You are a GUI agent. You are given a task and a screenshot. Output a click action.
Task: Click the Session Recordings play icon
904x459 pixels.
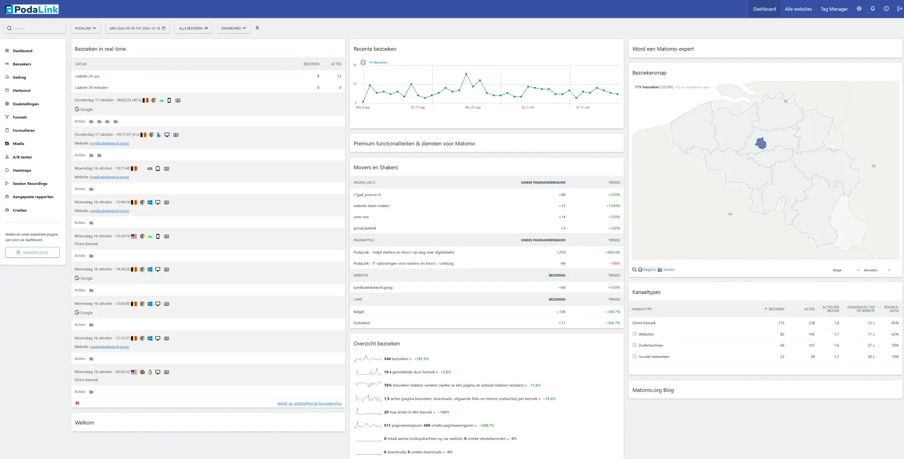click(7, 183)
